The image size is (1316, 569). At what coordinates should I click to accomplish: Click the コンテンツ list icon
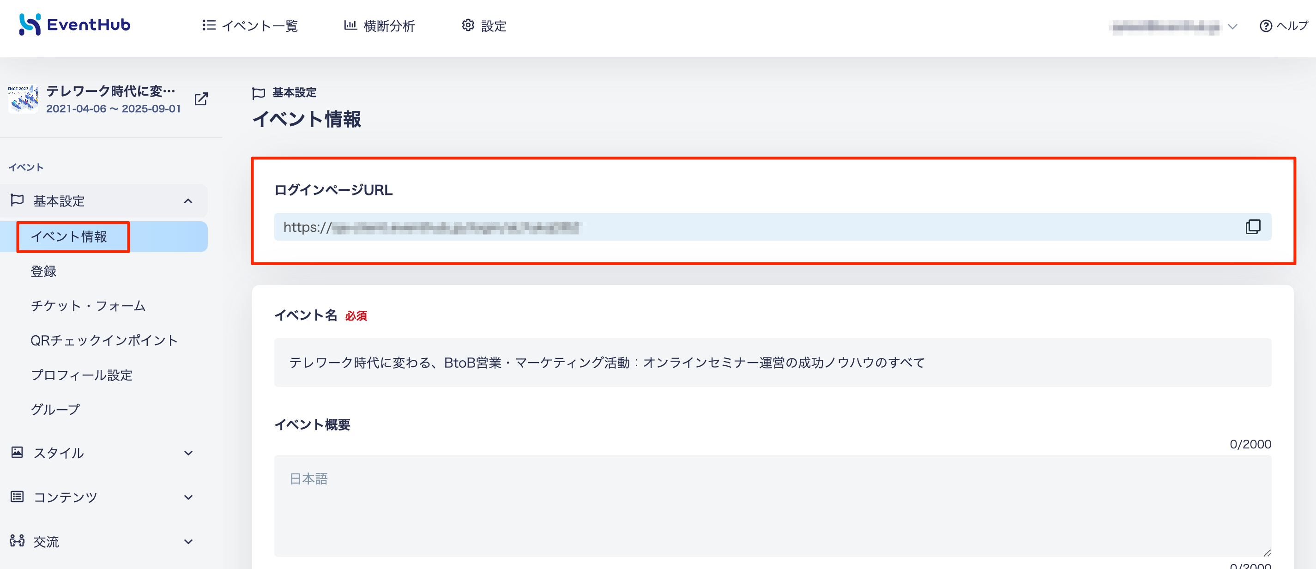click(x=17, y=496)
